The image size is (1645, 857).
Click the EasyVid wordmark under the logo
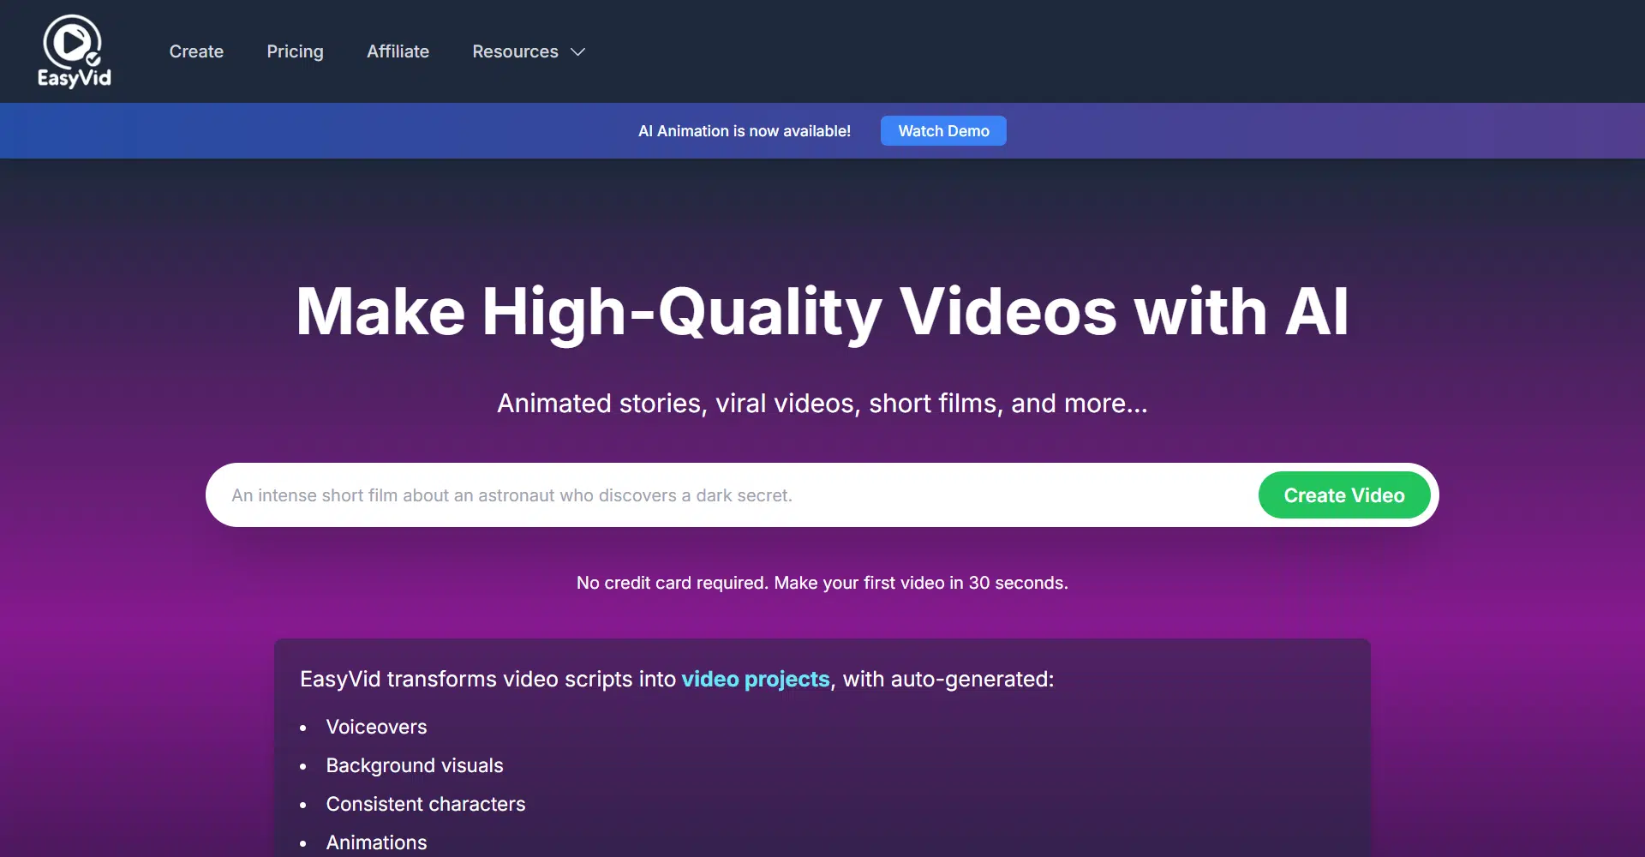tap(75, 78)
